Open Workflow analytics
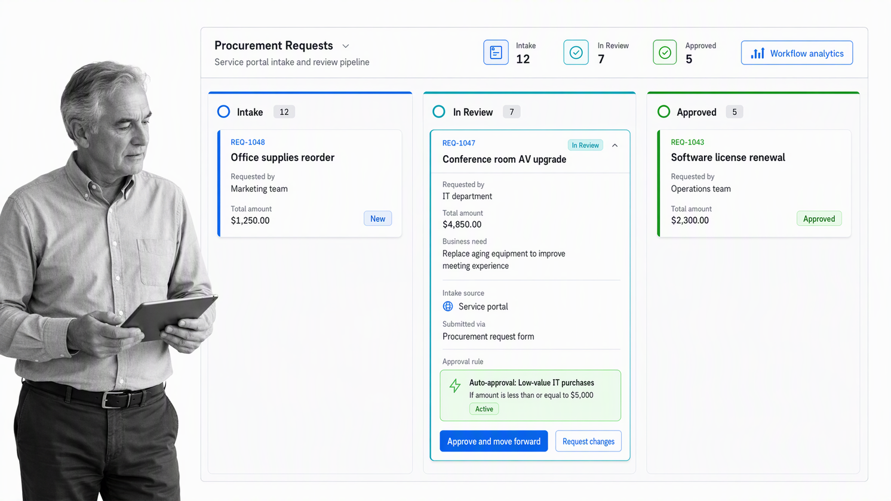891x501 pixels. pyautogui.click(x=797, y=52)
